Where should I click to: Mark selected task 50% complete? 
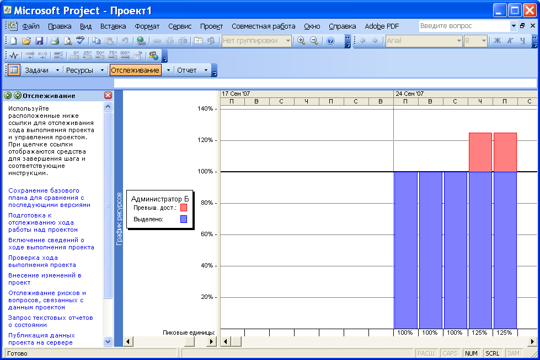(x=100, y=56)
